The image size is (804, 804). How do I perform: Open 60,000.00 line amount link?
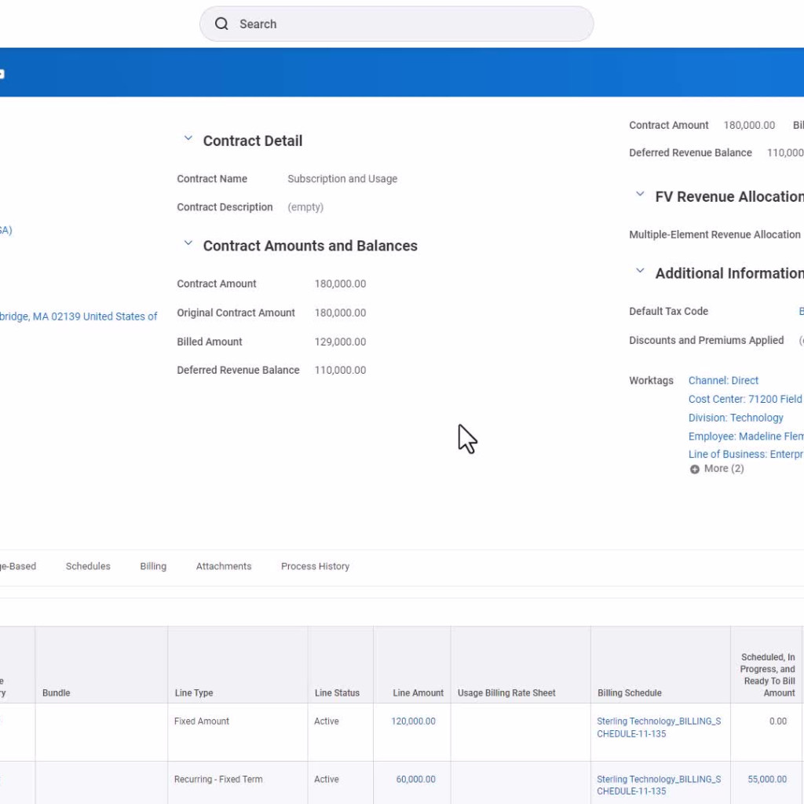(x=415, y=779)
